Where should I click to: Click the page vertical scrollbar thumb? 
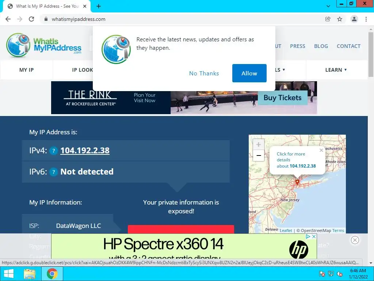point(371,54)
